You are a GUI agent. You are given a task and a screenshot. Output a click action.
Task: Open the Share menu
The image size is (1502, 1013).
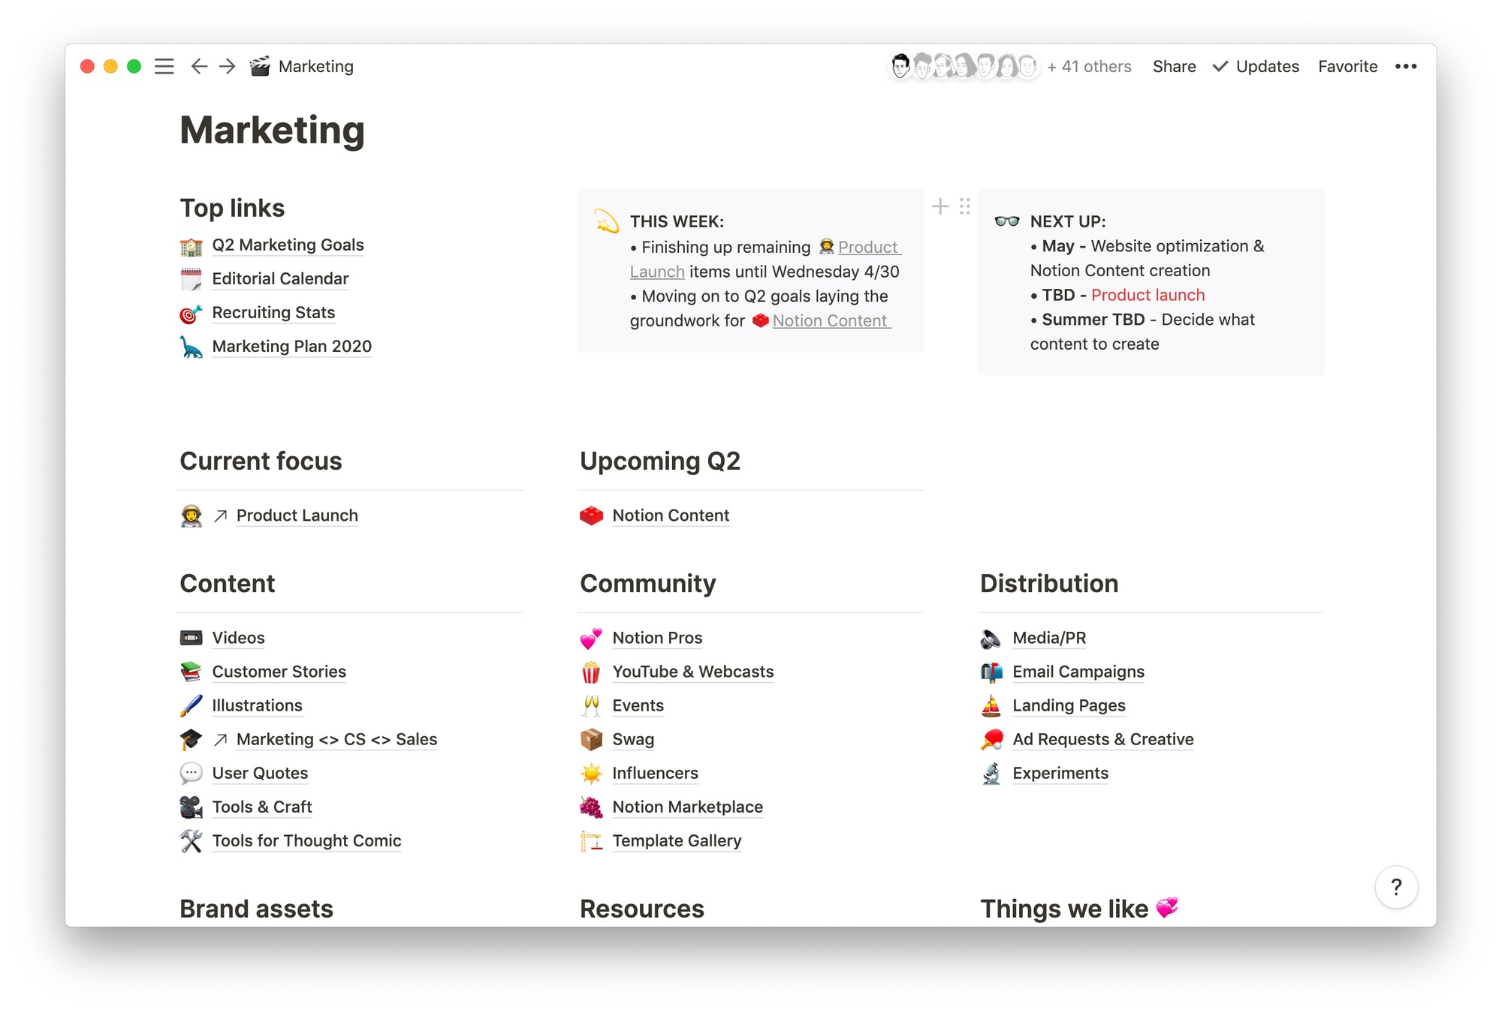point(1174,66)
